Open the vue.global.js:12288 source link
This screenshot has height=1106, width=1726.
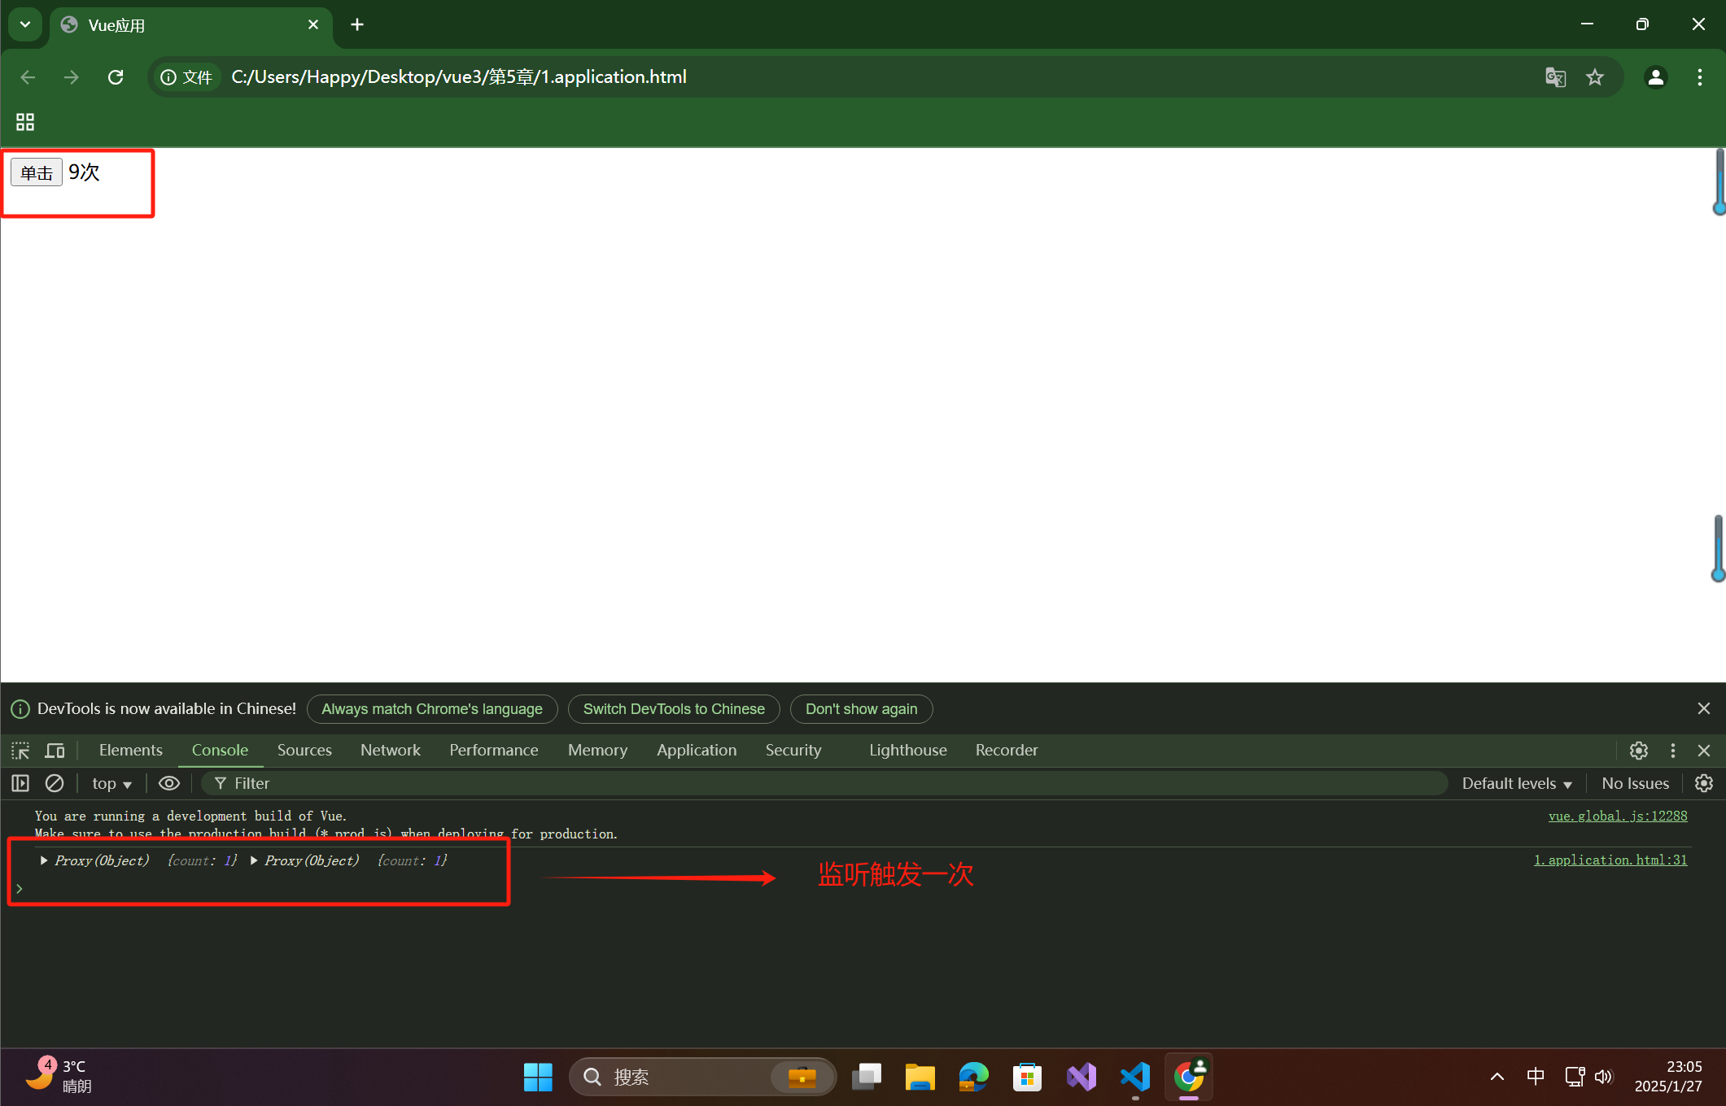[1617, 816]
